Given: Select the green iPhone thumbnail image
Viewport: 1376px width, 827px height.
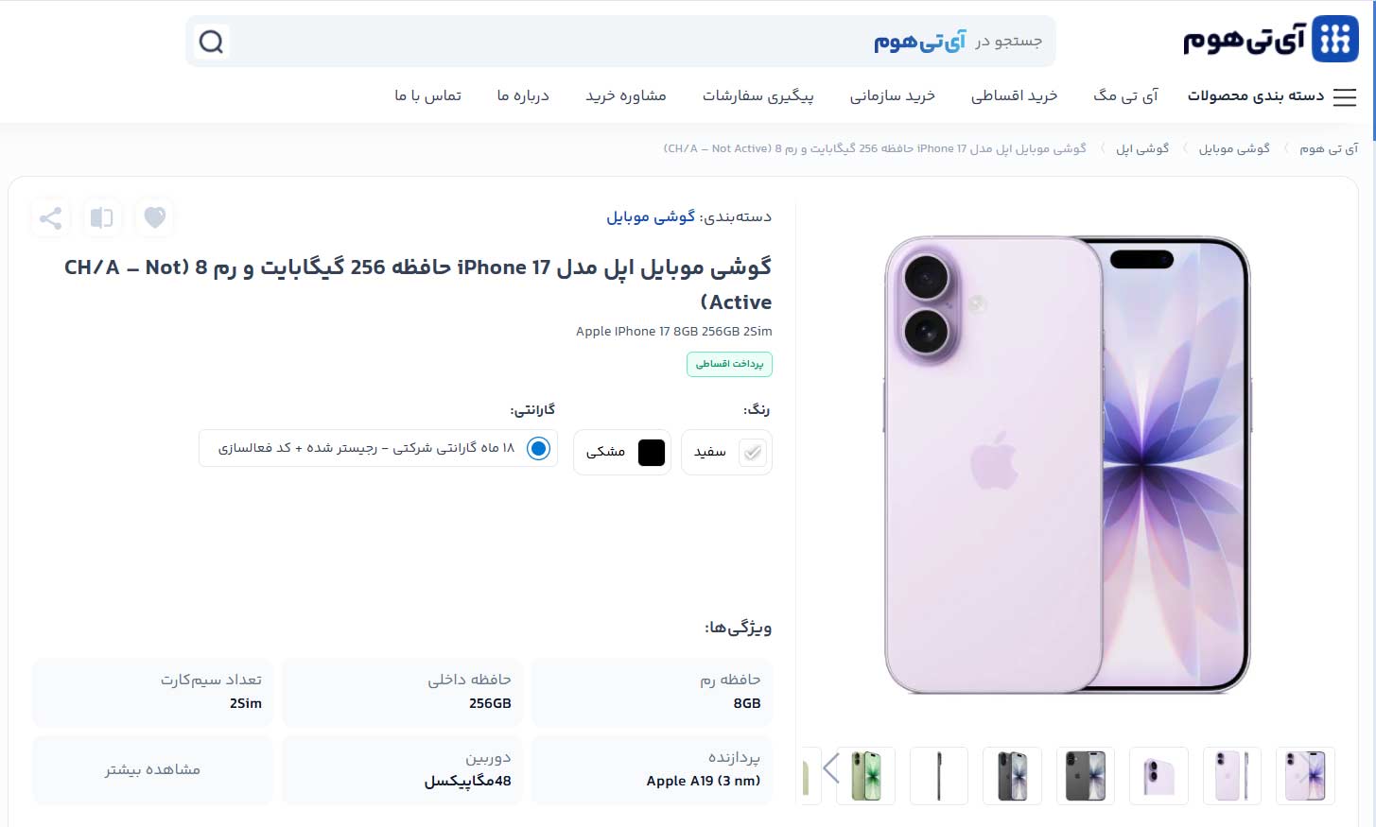Looking at the screenshot, I should [x=865, y=776].
